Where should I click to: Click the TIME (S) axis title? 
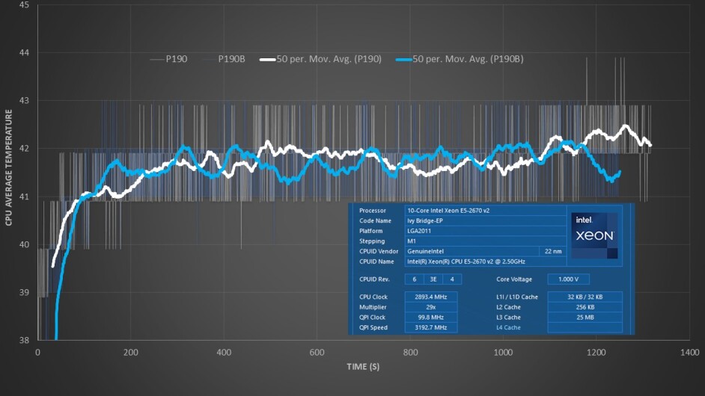(362, 367)
